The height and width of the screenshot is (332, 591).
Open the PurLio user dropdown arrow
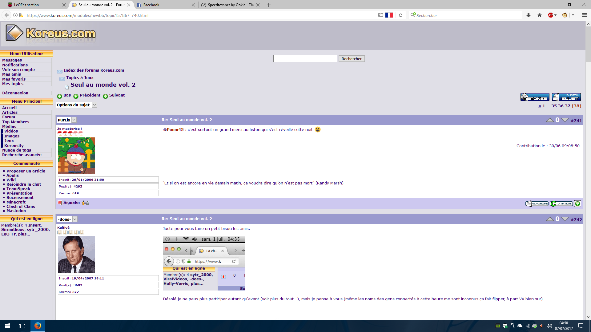pos(74,120)
